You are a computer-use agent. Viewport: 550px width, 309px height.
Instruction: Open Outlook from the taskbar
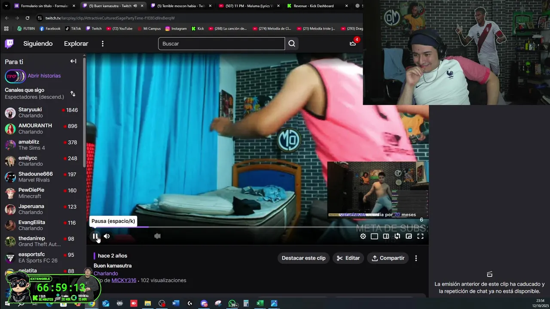point(106,303)
